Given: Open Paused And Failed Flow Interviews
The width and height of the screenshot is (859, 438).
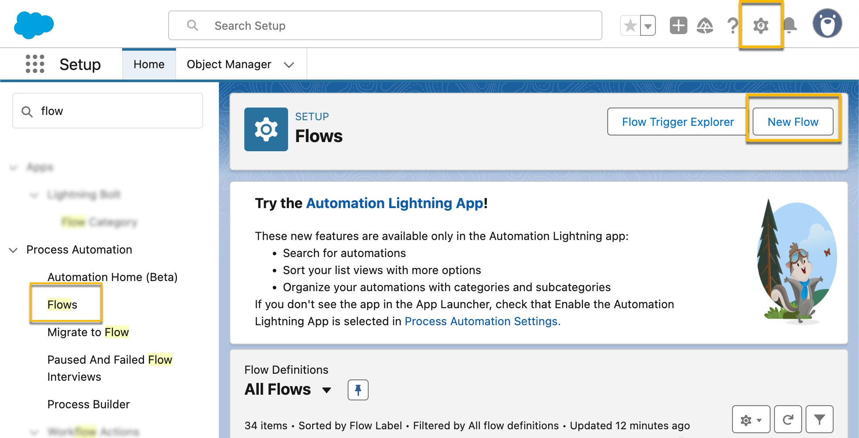Looking at the screenshot, I should point(110,368).
